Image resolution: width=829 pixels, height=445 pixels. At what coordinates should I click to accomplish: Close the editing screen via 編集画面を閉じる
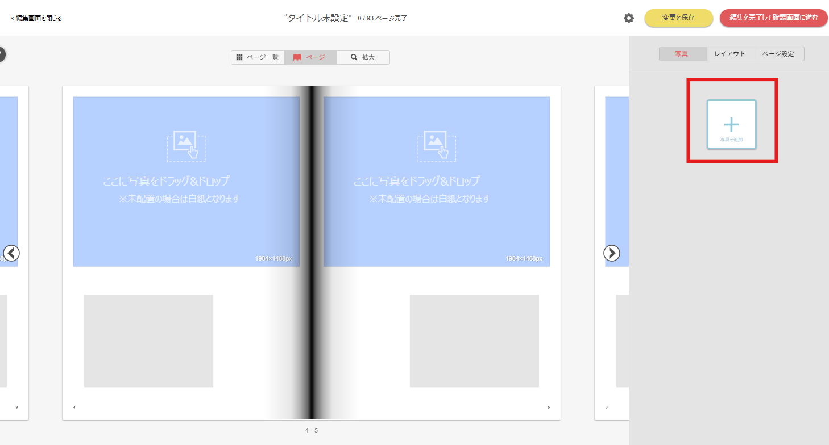[x=36, y=18]
